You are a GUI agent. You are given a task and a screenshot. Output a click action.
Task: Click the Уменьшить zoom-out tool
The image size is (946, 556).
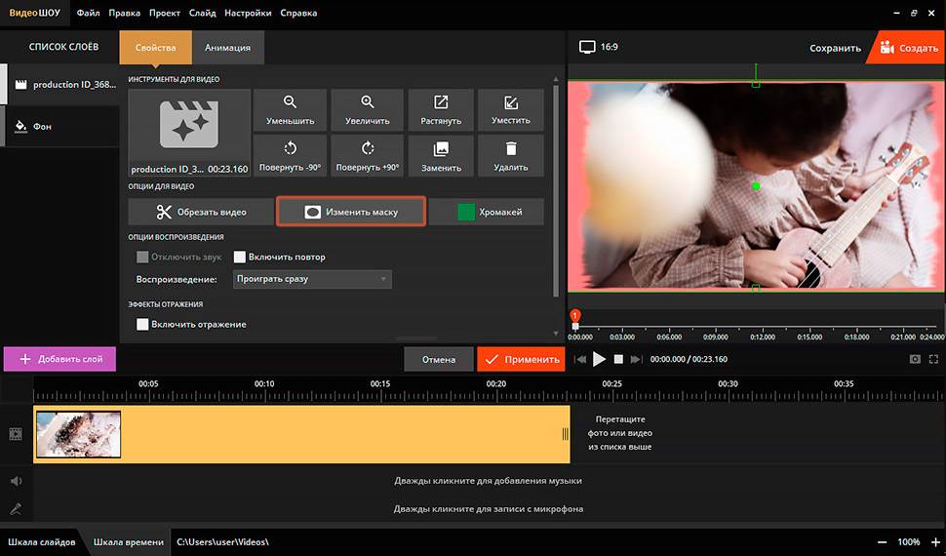[290, 110]
